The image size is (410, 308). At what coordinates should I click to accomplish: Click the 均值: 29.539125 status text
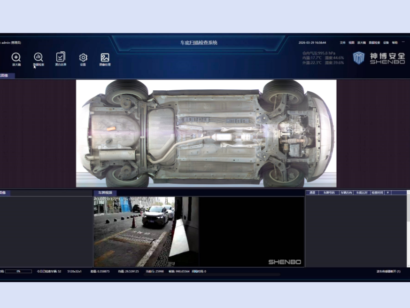point(128,271)
